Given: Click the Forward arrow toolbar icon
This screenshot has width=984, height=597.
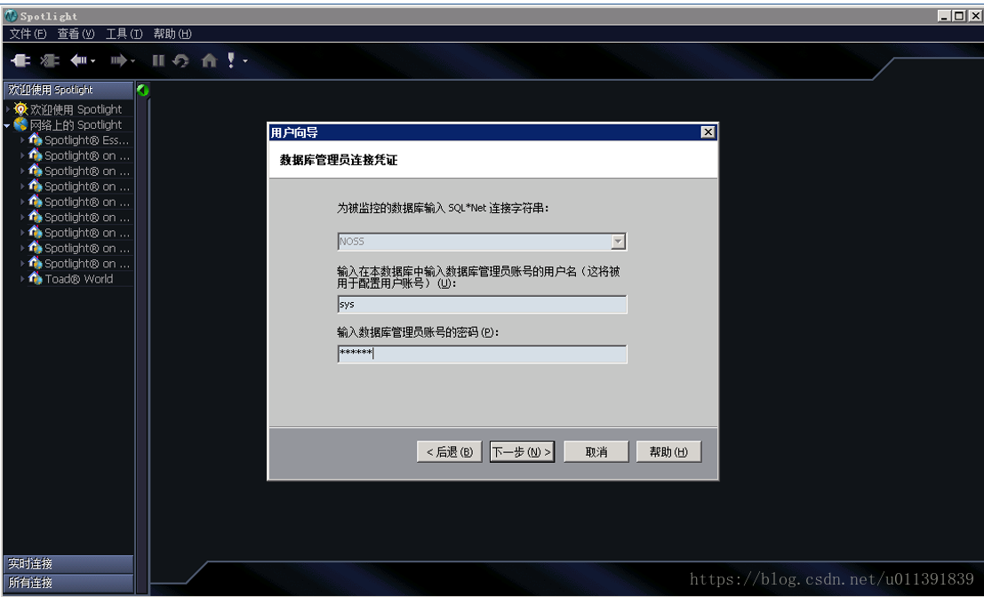Looking at the screenshot, I should pos(118,60).
